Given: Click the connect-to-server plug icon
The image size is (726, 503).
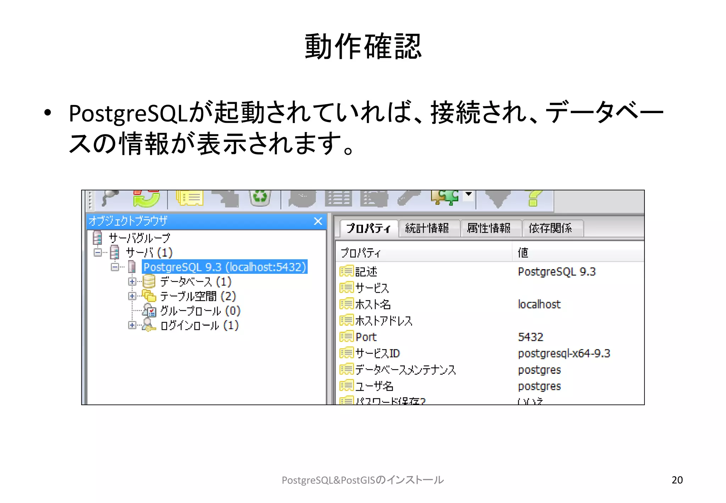Looking at the screenshot, I should (x=110, y=198).
